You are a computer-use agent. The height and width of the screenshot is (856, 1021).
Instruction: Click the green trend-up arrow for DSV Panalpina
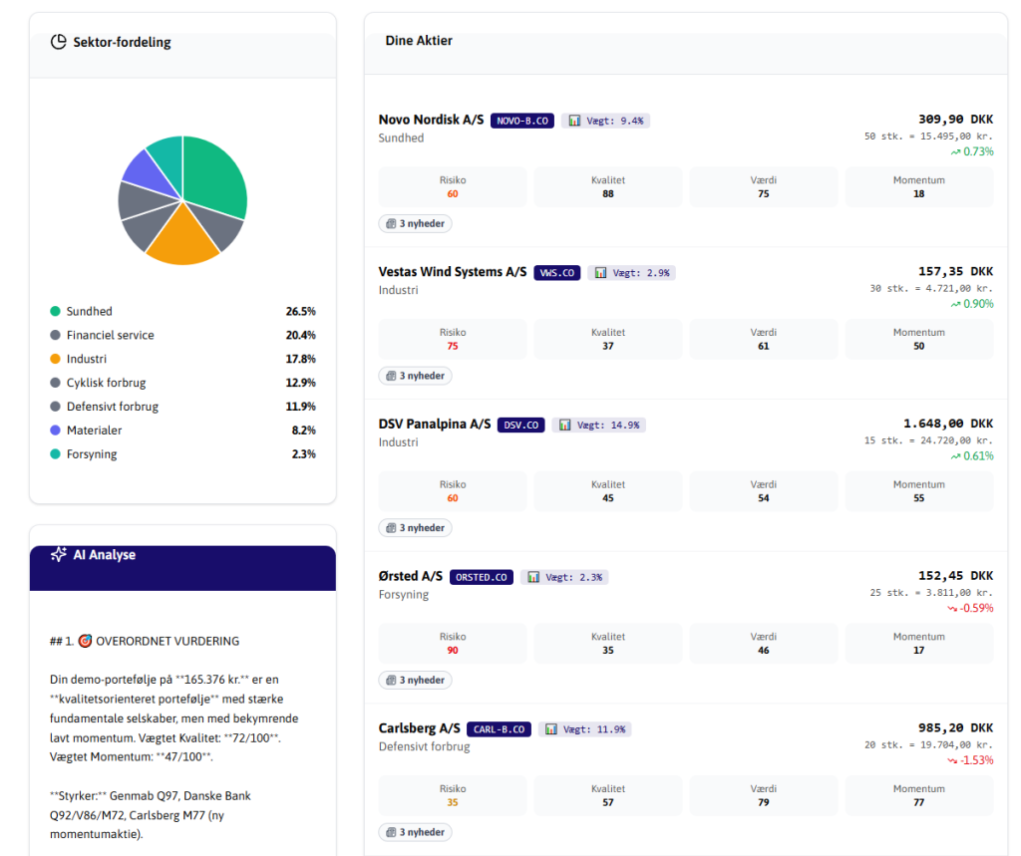955,455
